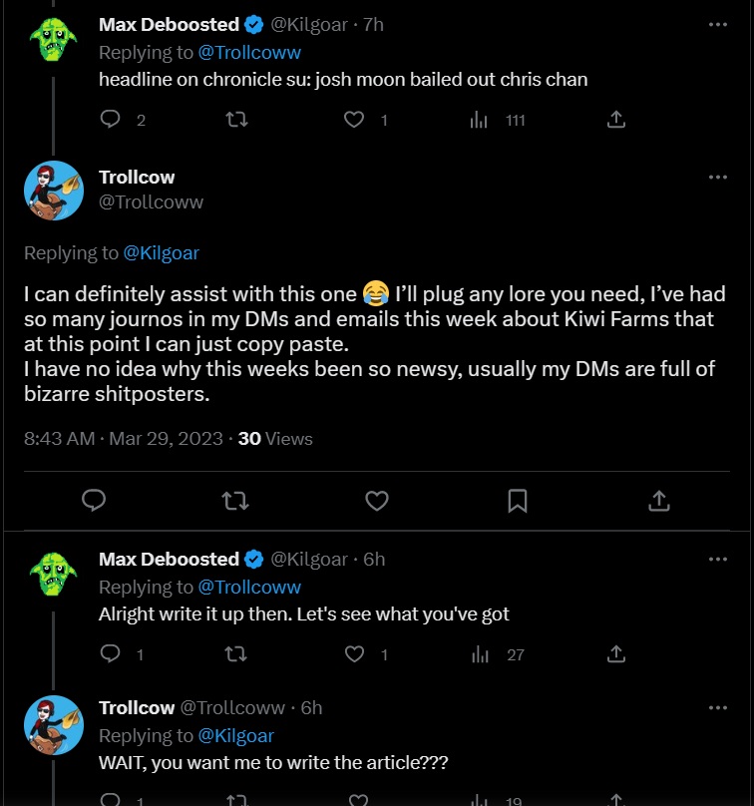View analytics showing 111 views
Screen dimensions: 754x806
480,120
